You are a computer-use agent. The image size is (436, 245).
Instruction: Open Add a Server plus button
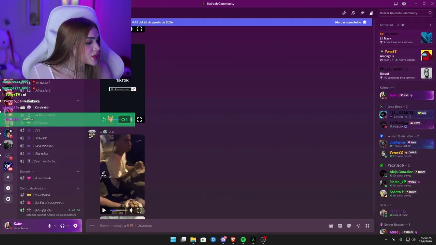[x=8, y=188]
